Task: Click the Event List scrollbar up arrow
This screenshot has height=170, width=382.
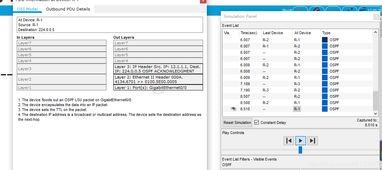Action: (375, 32)
